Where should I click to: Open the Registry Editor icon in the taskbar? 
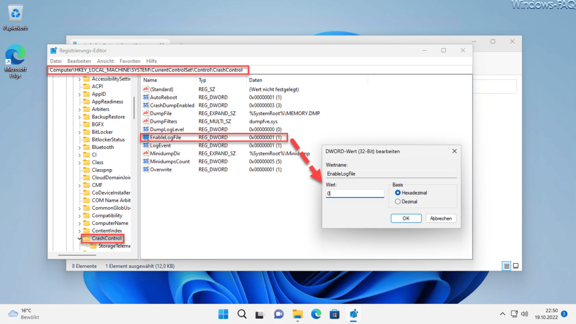point(354,314)
